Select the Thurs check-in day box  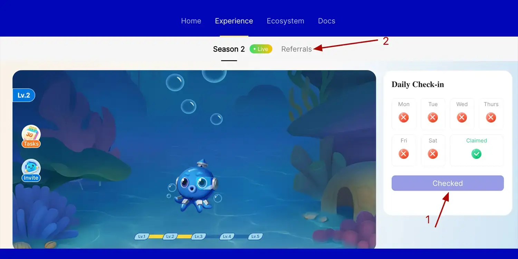tap(491, 114)
